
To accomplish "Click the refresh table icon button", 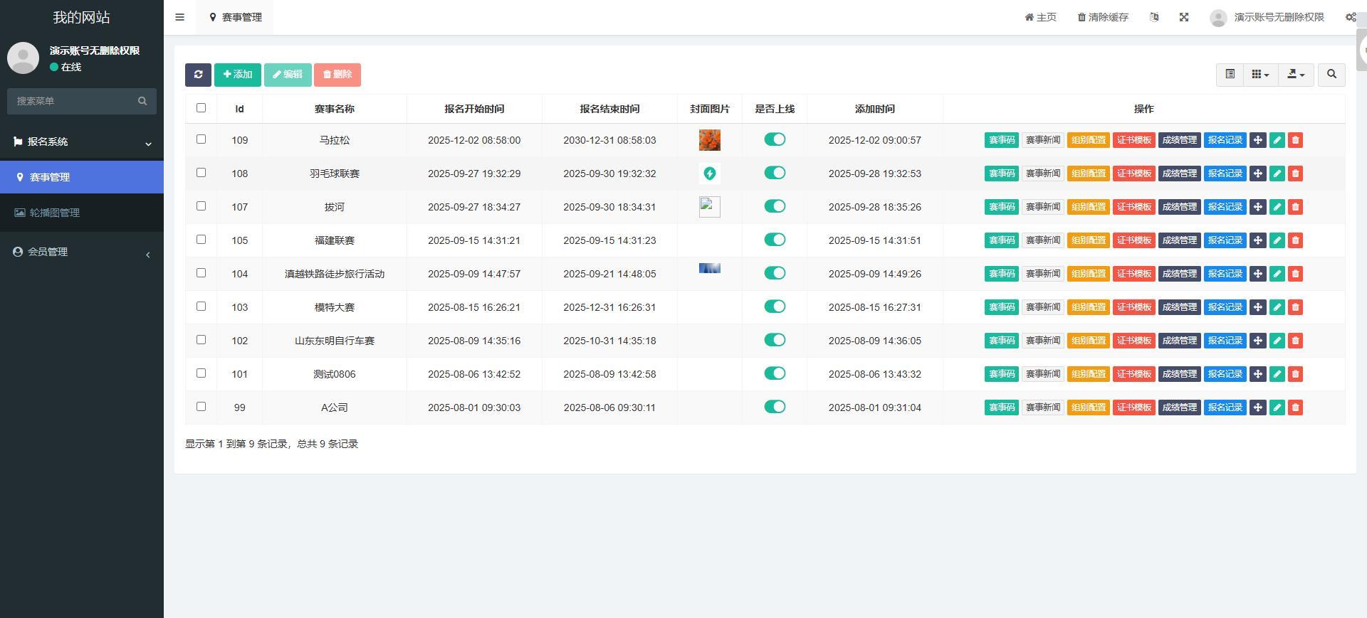I will coord(198,75).
